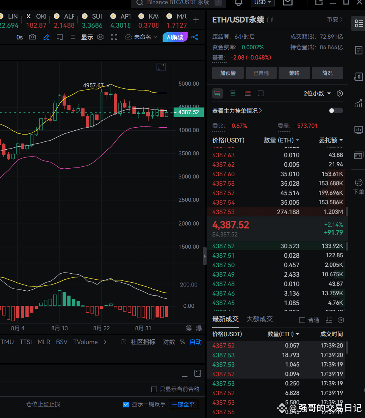Uncheck 显示一键反手 checkbox
The height and width of the screenshot is (418, 365).
126,404
